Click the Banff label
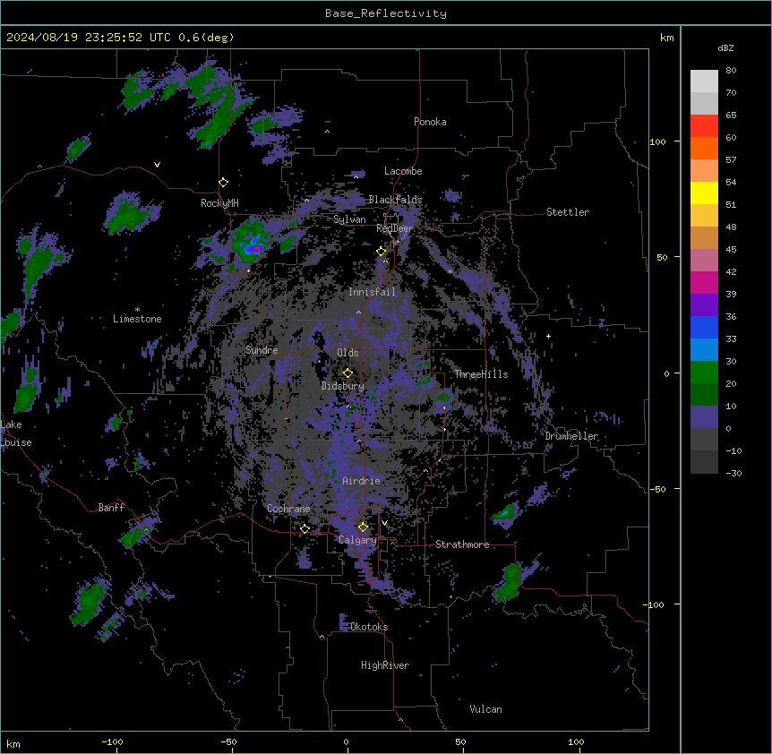 (111, 508)
